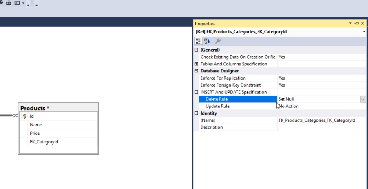Collapse the (General) section
The image size is (368, 189).
(x=197, y=50)
